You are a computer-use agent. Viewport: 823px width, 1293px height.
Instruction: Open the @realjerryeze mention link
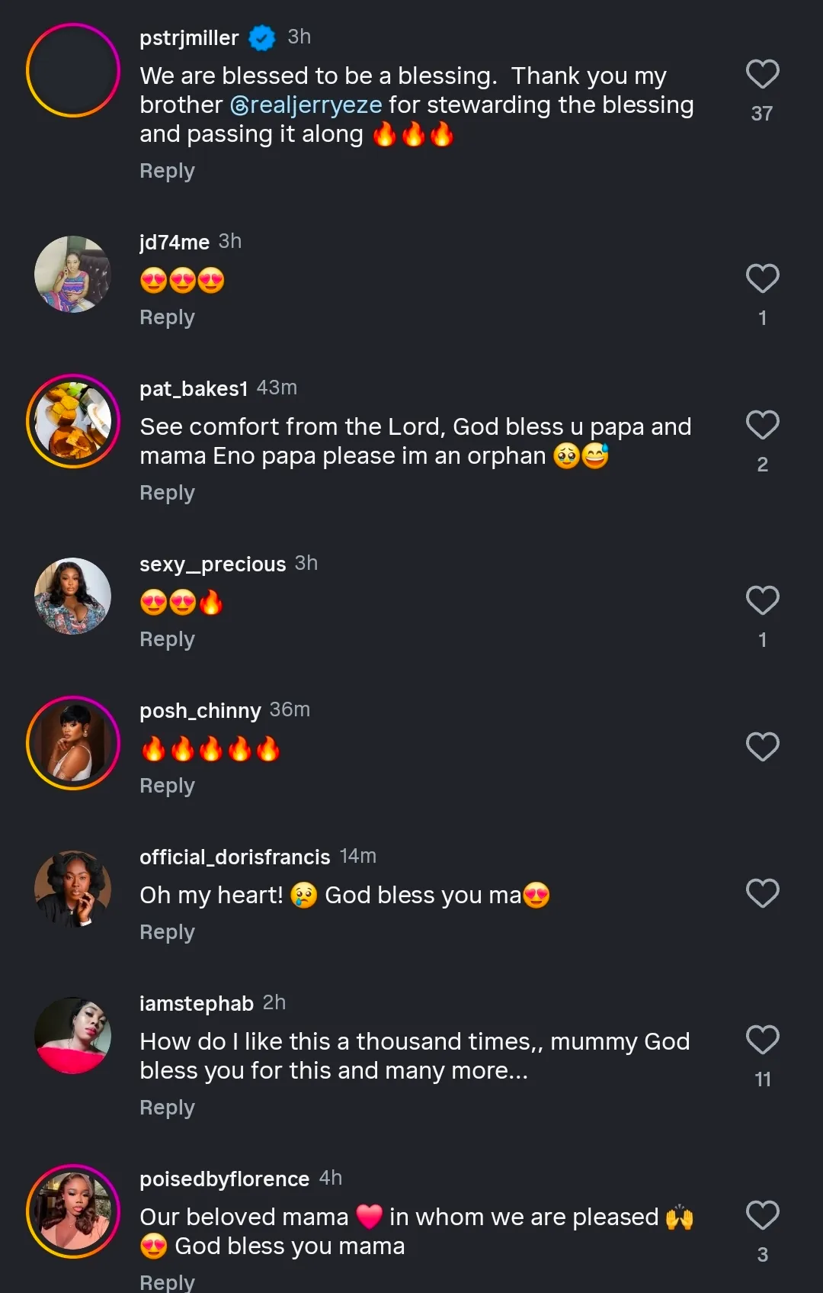click(x=306, y=105)
